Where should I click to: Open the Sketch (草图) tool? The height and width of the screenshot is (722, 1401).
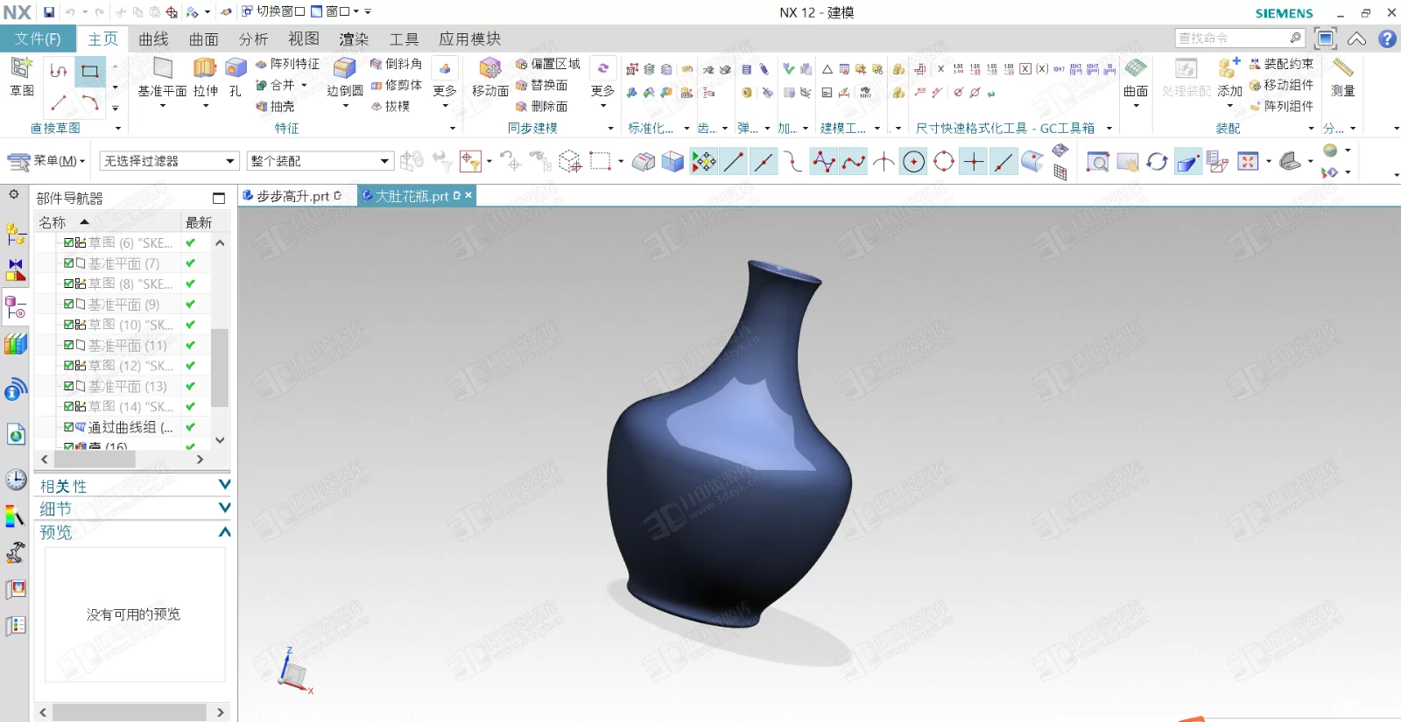[21, 77]
